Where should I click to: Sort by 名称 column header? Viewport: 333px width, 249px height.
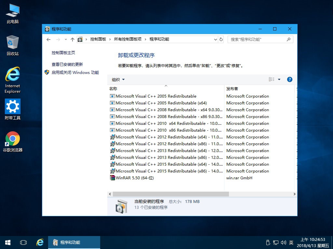point(166,89)
